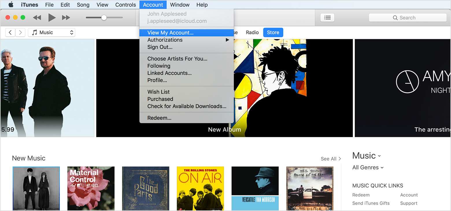Click See All for New Music

click(331, 159)
